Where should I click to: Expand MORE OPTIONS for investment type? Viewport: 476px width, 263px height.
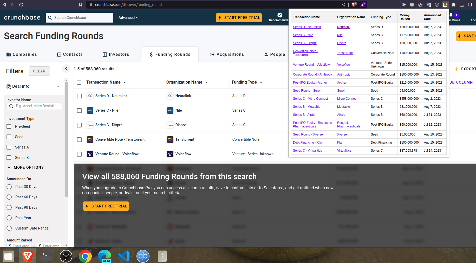[26, 167]
